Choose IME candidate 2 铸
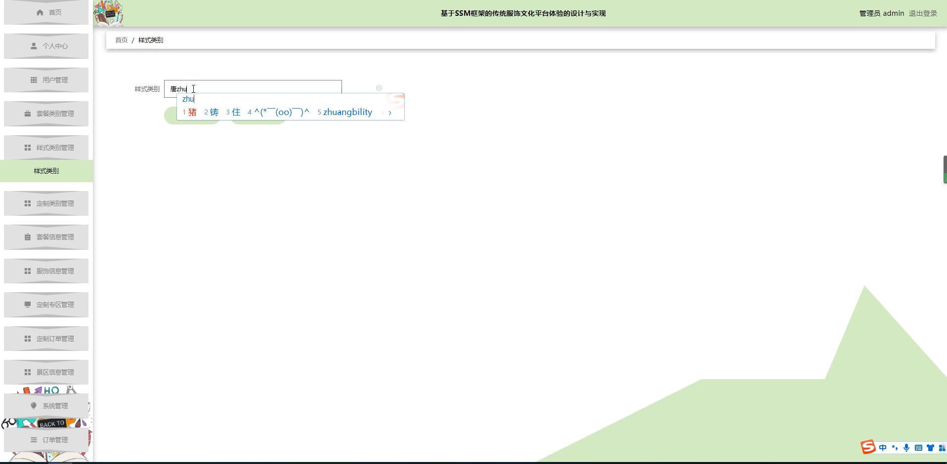The width and height of the screenshot is (947, 464). (x=211, y=112)
